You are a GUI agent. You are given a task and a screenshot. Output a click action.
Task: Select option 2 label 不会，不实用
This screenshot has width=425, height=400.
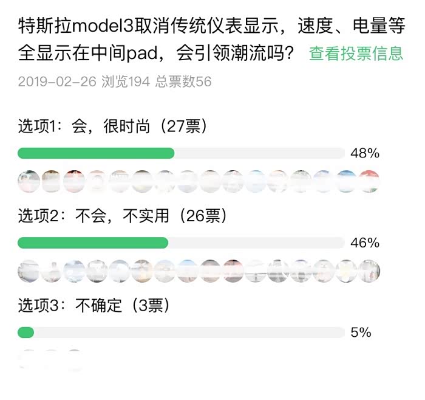pos(121,215)
